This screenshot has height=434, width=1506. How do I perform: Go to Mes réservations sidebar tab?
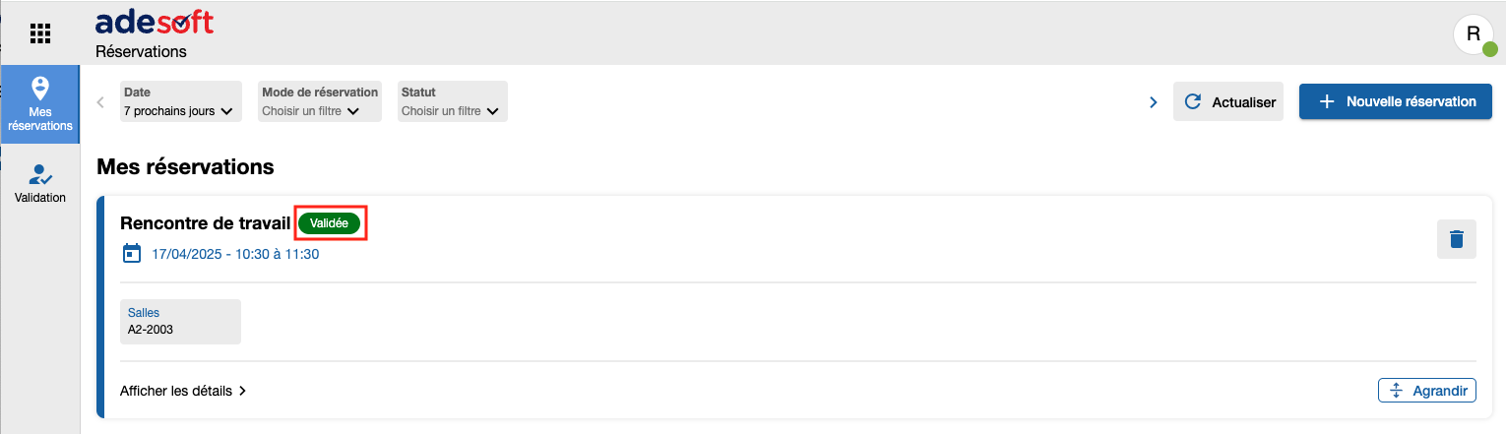[x=39, y=104]
